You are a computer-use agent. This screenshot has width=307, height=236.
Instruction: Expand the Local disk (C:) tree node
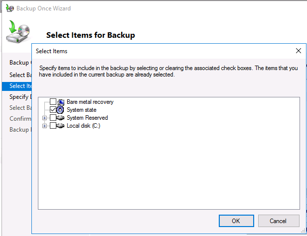pos(45,126)
